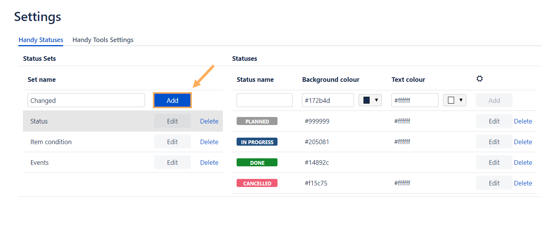Select the Status set row

pyautogui.click(x=88, y=121)
